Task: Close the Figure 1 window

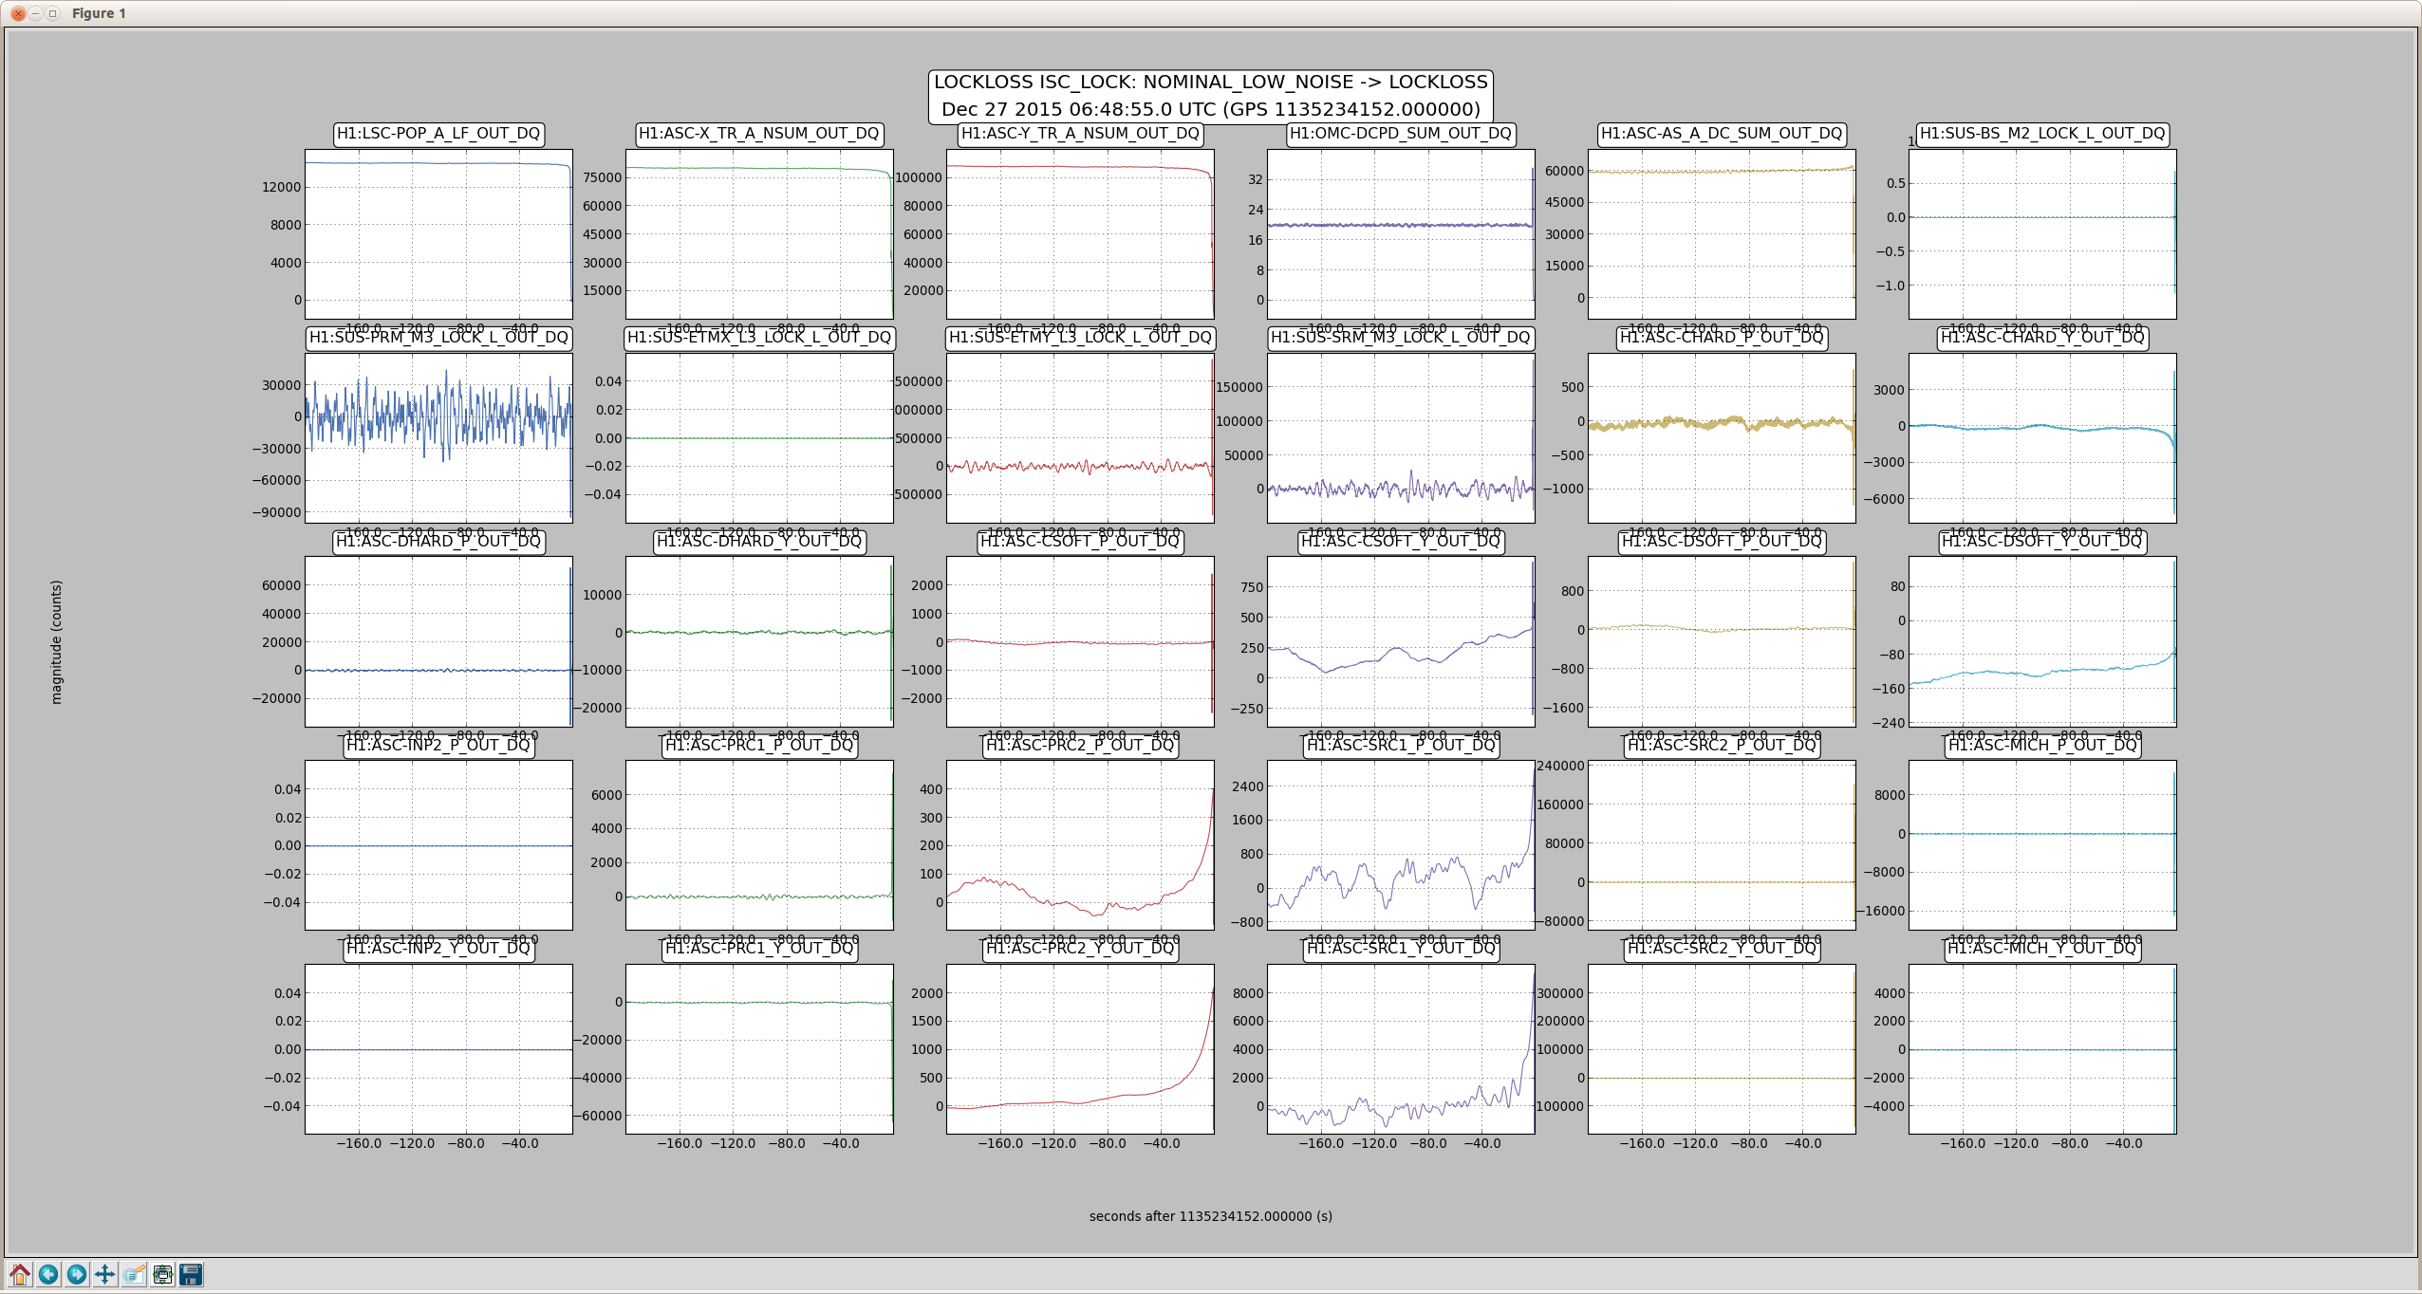Action: pos(17,13)
